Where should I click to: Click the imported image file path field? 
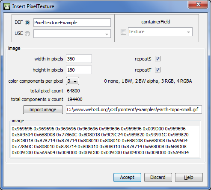134,109
